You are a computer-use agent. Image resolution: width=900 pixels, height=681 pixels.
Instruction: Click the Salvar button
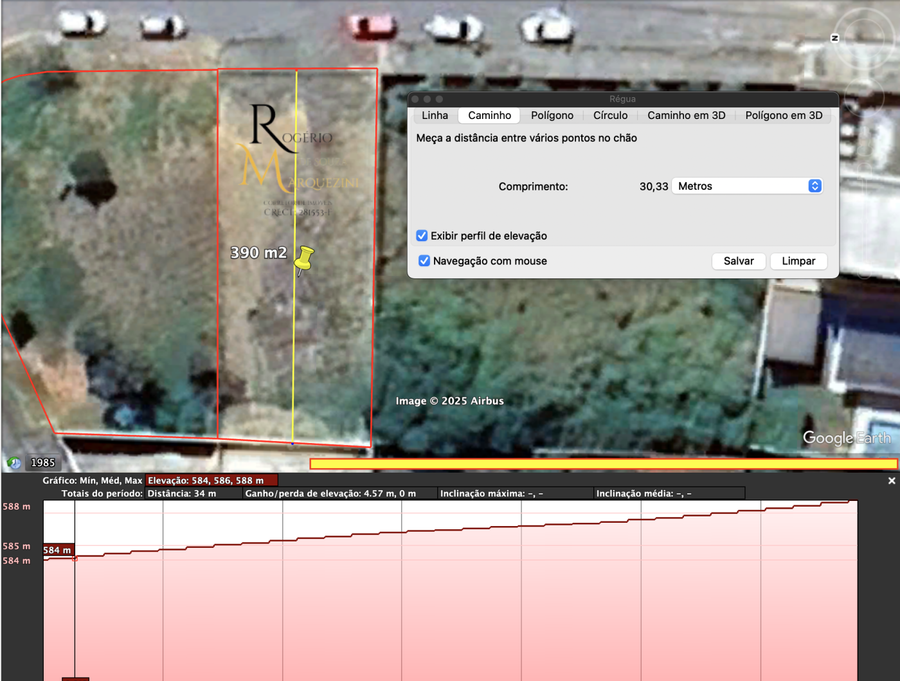tap(739, 261)
